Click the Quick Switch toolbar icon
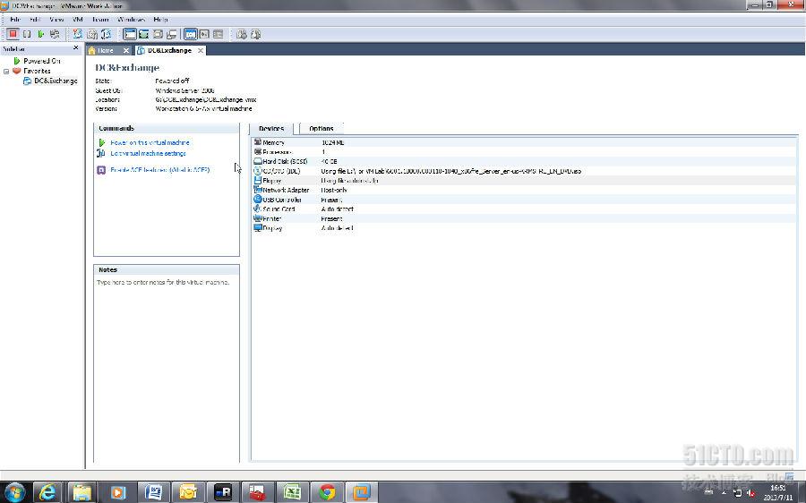 tap(144, 34)
